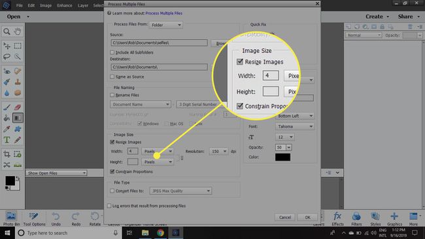Select the Spot Healing Brush tool
This screenshot has height=239, width=425.
coord(18,71)
